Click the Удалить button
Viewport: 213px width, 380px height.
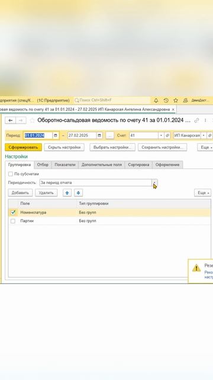[x=46, y=193]
